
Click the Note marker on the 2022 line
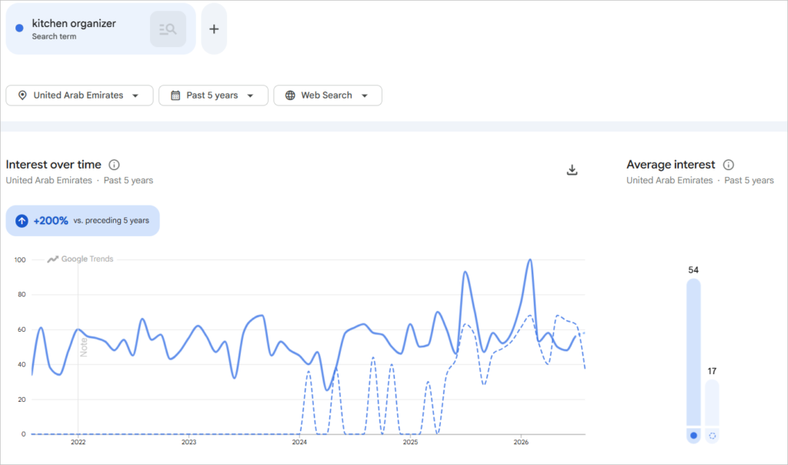[83, 347]
